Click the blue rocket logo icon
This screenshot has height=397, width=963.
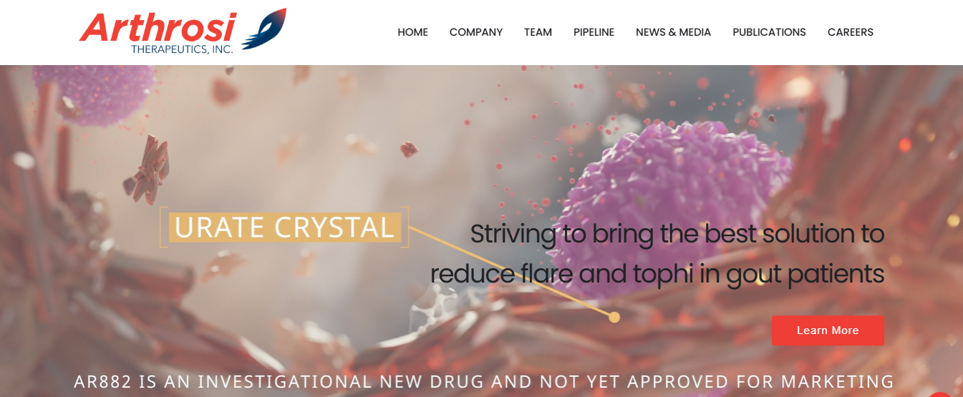point(264,29)
